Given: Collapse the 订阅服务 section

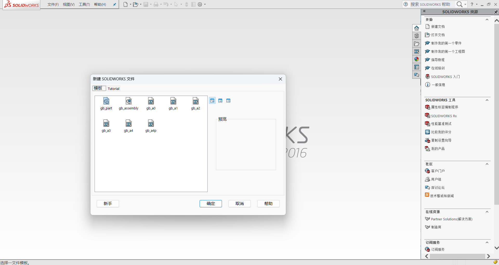Looking at the screenshot, I should [x=487, y=243].
